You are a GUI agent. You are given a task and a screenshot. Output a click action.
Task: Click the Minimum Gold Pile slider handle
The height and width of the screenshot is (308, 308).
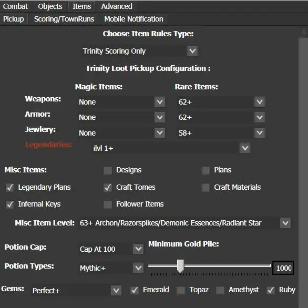pos(180,266)
